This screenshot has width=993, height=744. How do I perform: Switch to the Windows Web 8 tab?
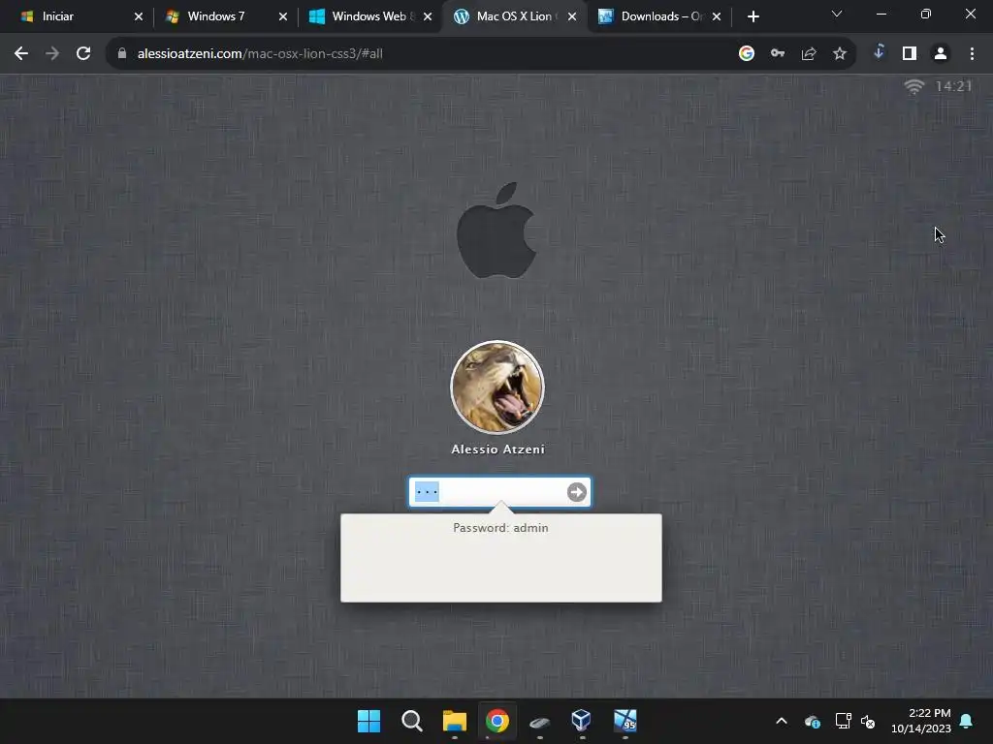click(369, 16)
